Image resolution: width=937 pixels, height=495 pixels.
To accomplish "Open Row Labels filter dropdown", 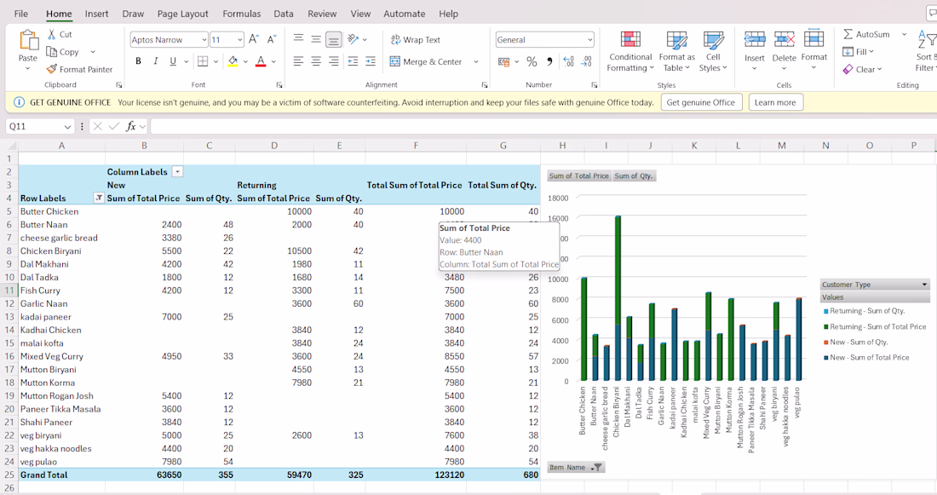I will coord(99,198).
